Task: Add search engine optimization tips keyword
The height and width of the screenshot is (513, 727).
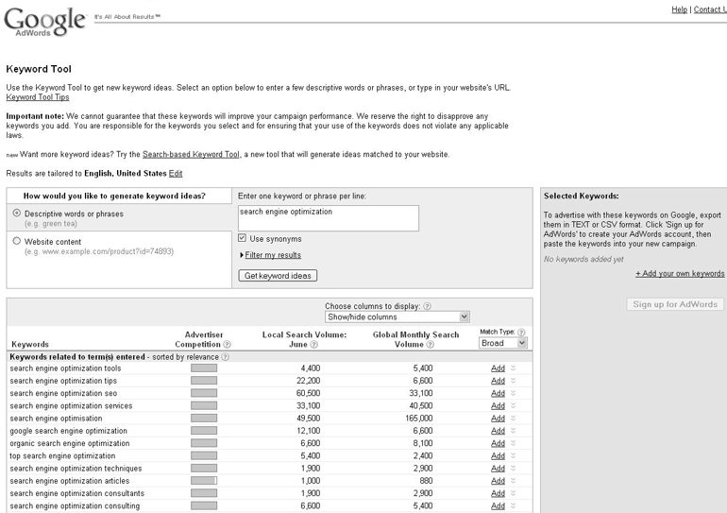Action: click(498, 381)
